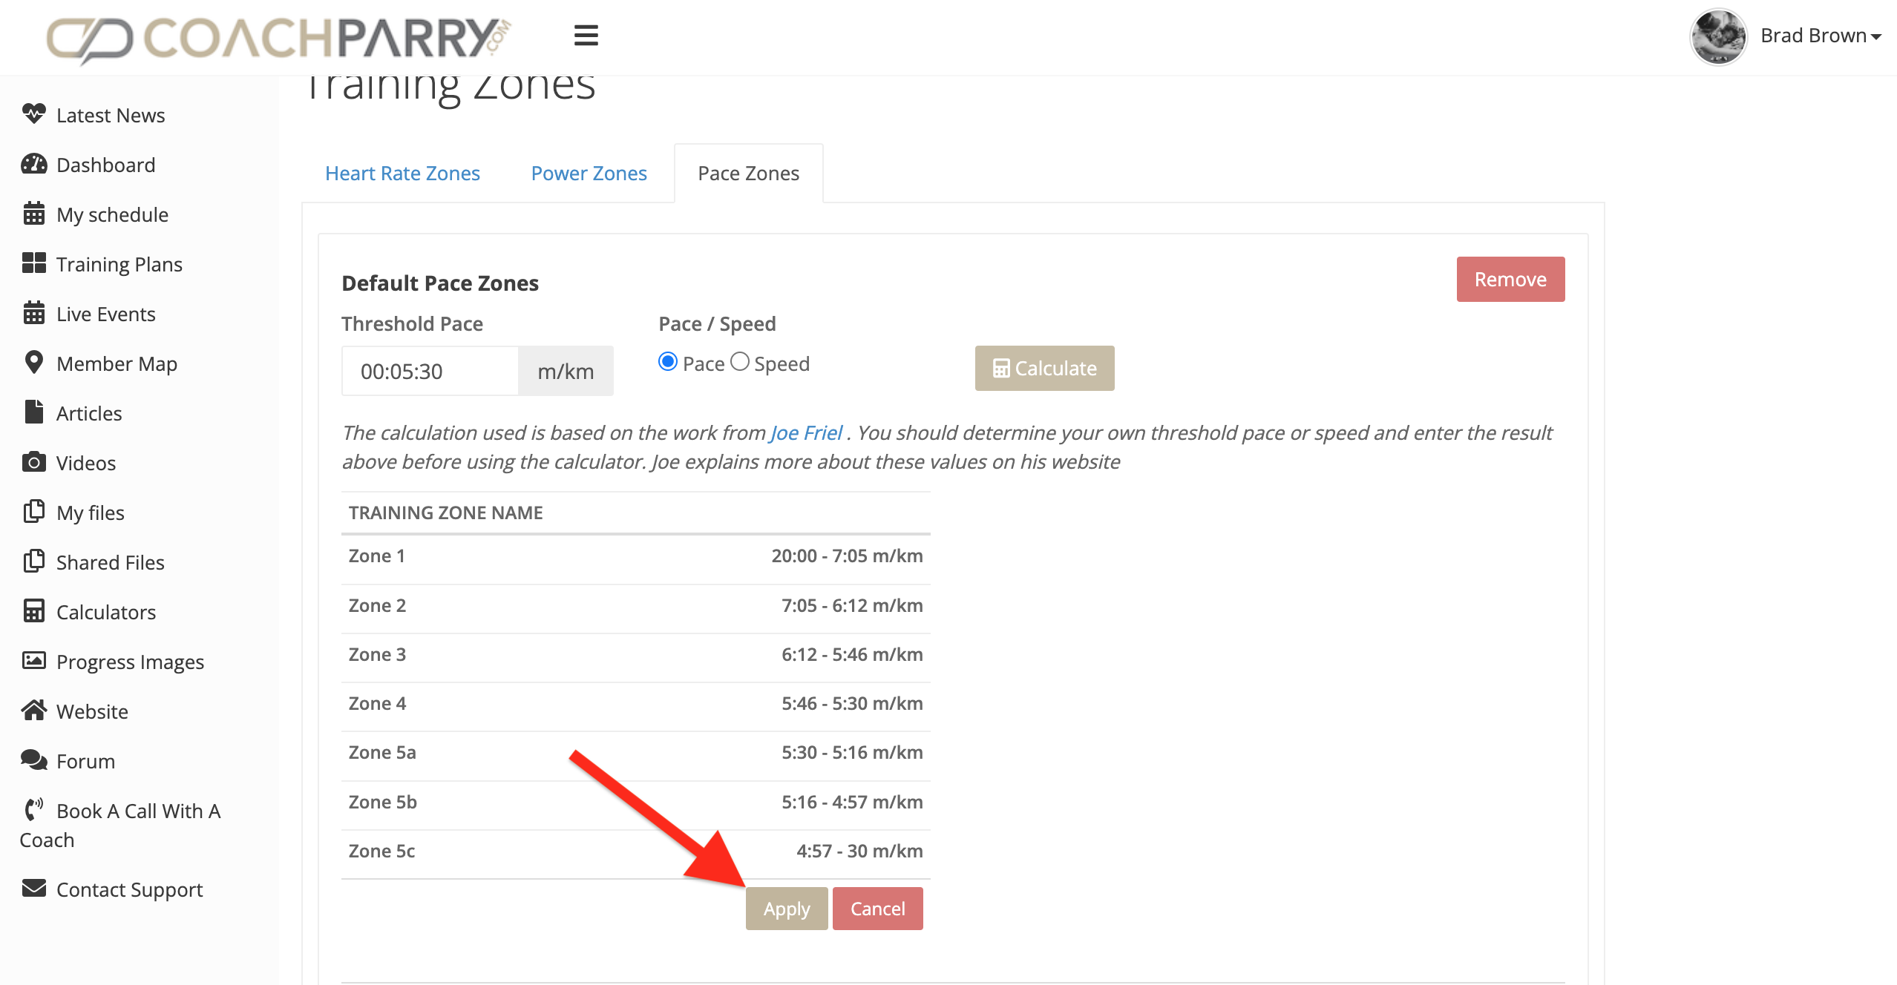
Task: Click the Apply button
Action: [x=786, y=909]
